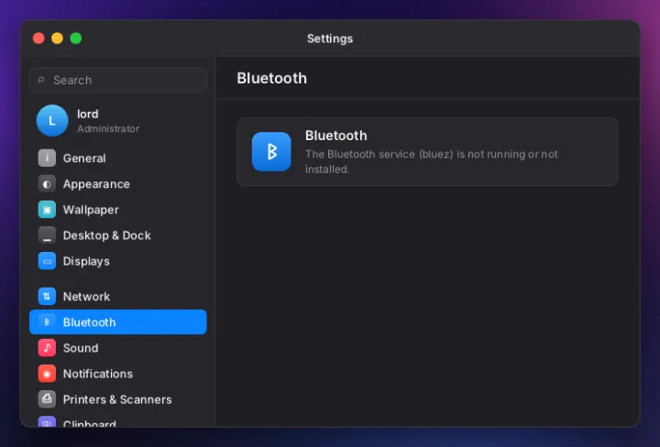Click the Appearance sidebar icon
This screenshot has width=660, height=447.
click(x=47, y=184)
